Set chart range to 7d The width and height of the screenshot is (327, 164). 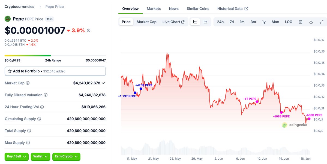[x=232, y=22]
